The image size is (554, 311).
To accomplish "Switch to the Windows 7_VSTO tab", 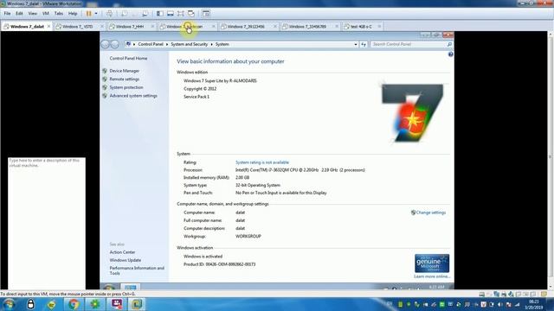I will [x=78, y=27].
